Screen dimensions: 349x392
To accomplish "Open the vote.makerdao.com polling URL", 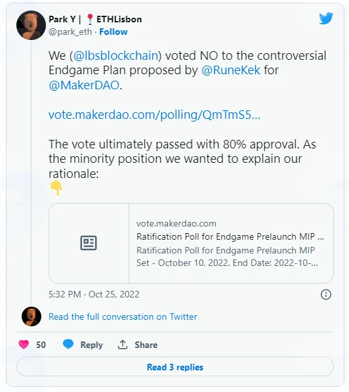I will [154, 115].
